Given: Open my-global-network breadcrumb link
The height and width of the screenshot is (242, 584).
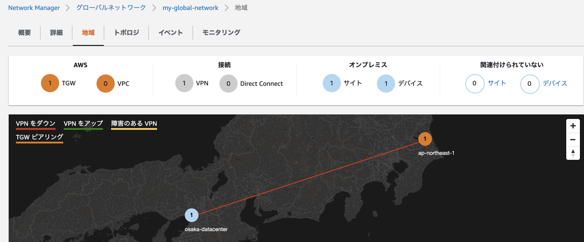Looking at the screenshot, I should coord(190,8).
